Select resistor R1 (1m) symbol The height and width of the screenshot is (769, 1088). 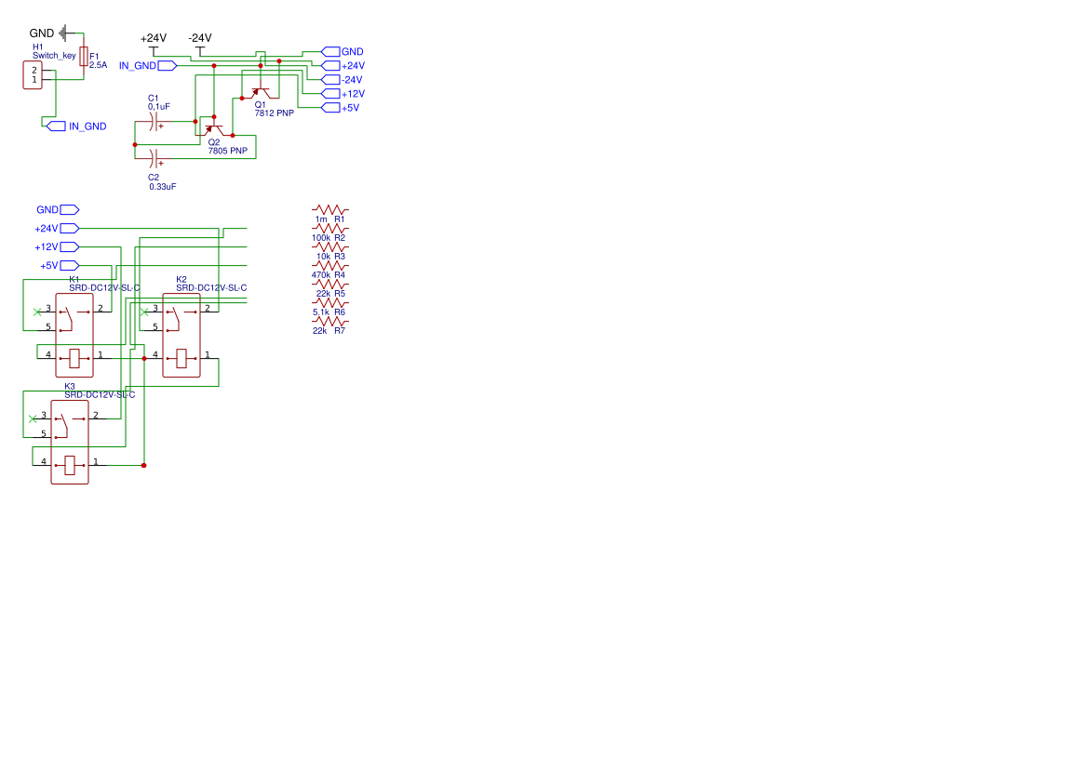pos(330,208)
